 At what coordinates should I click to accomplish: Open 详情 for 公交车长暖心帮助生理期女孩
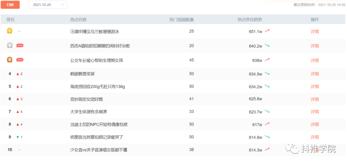click(x=315, y=60)
